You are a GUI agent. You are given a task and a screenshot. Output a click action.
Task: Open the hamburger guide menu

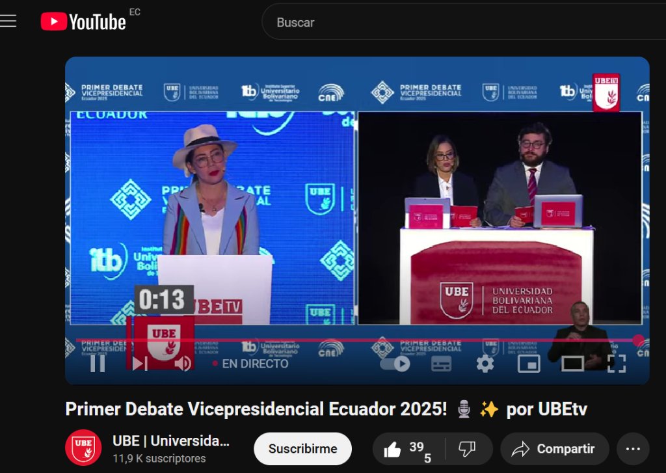coord(8,21)
